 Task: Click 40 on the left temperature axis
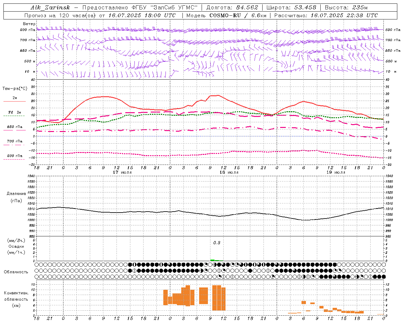(x=33, y=80)
